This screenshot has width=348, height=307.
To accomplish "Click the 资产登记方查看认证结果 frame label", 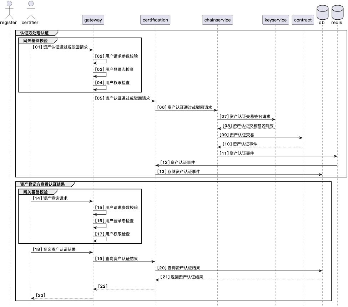I will pyautogui.click(x=42, y=184).
